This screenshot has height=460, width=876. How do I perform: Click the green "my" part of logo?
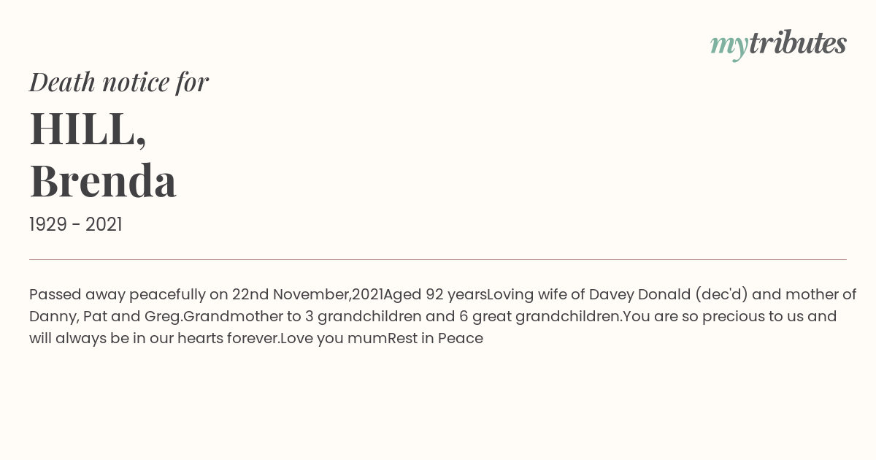tap(729, 47)
